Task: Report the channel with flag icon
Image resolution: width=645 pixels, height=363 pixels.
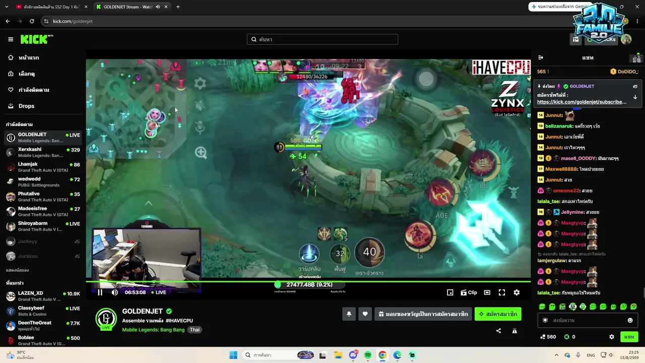Action: 514,331
